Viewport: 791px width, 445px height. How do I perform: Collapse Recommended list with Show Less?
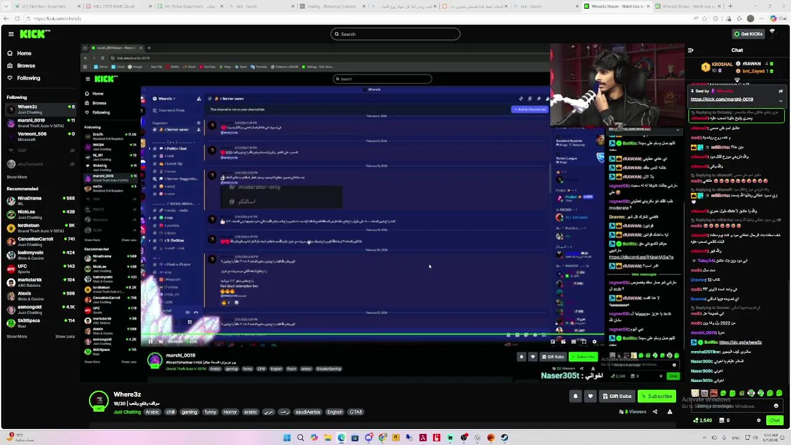65,336
